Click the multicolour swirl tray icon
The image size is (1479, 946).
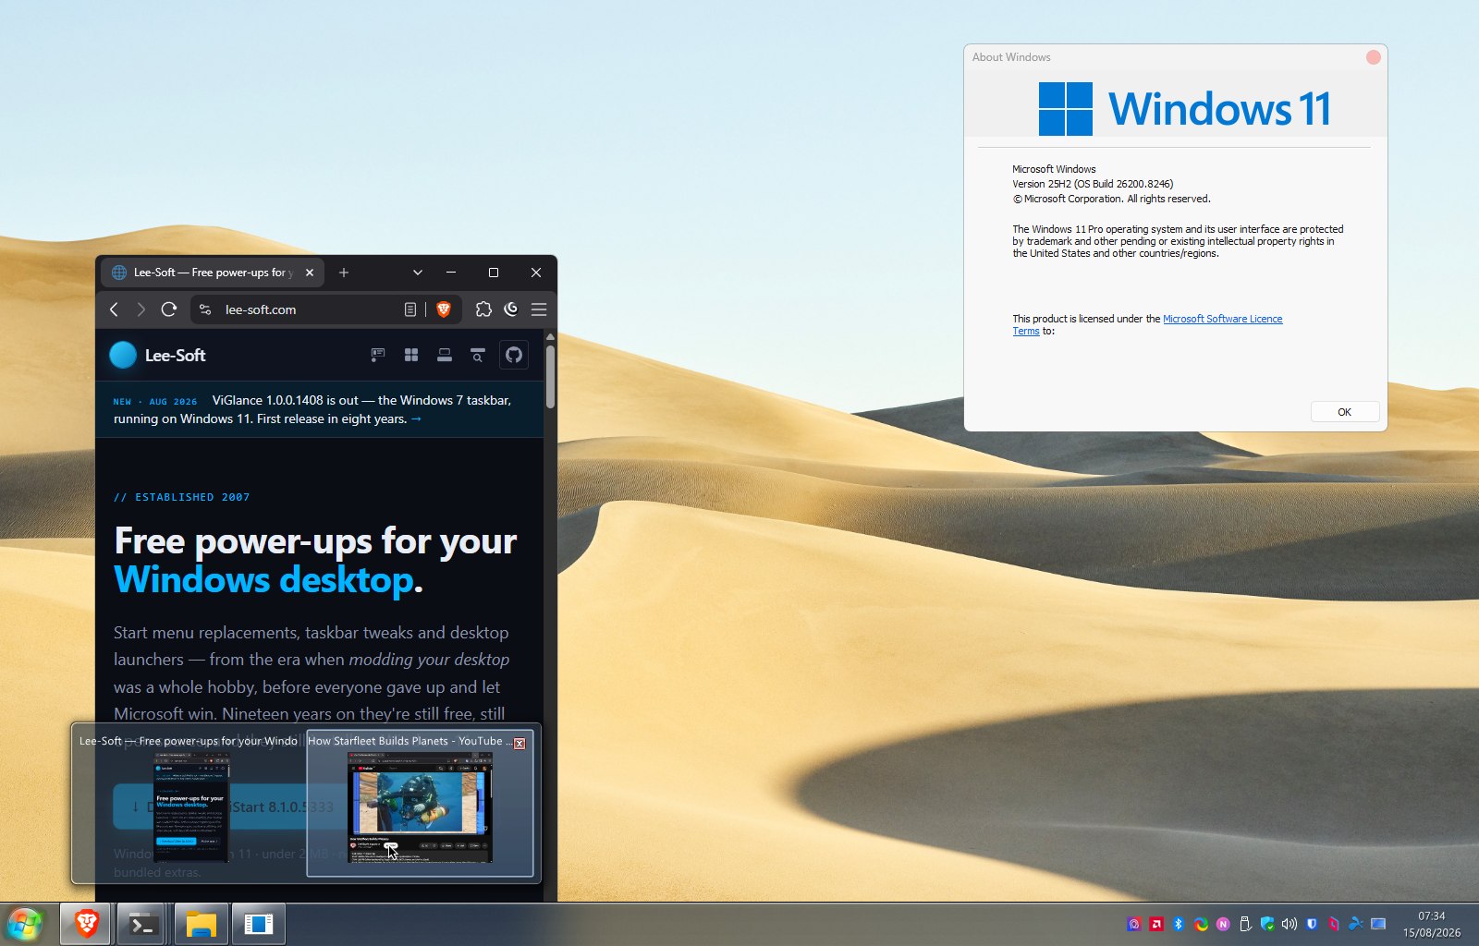pyautogui.click(x=1201, y=924)
